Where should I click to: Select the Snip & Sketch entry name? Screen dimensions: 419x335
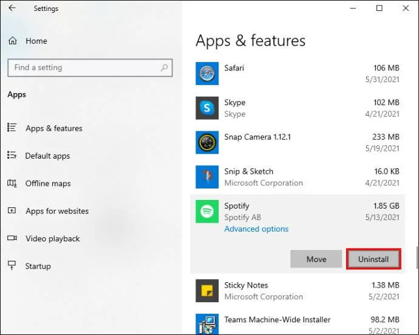[x=249, y=171]
